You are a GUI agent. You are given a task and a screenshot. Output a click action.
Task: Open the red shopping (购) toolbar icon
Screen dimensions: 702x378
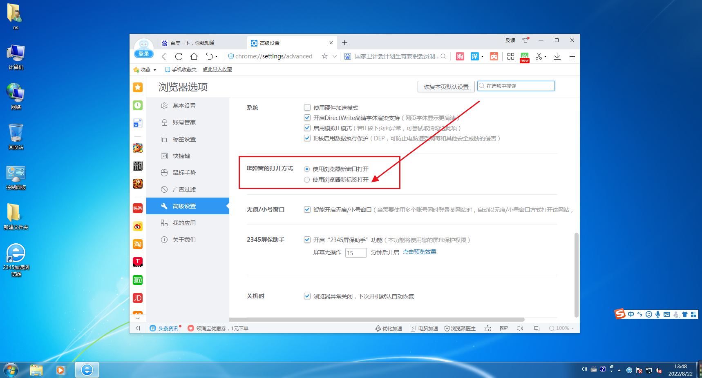460,56
